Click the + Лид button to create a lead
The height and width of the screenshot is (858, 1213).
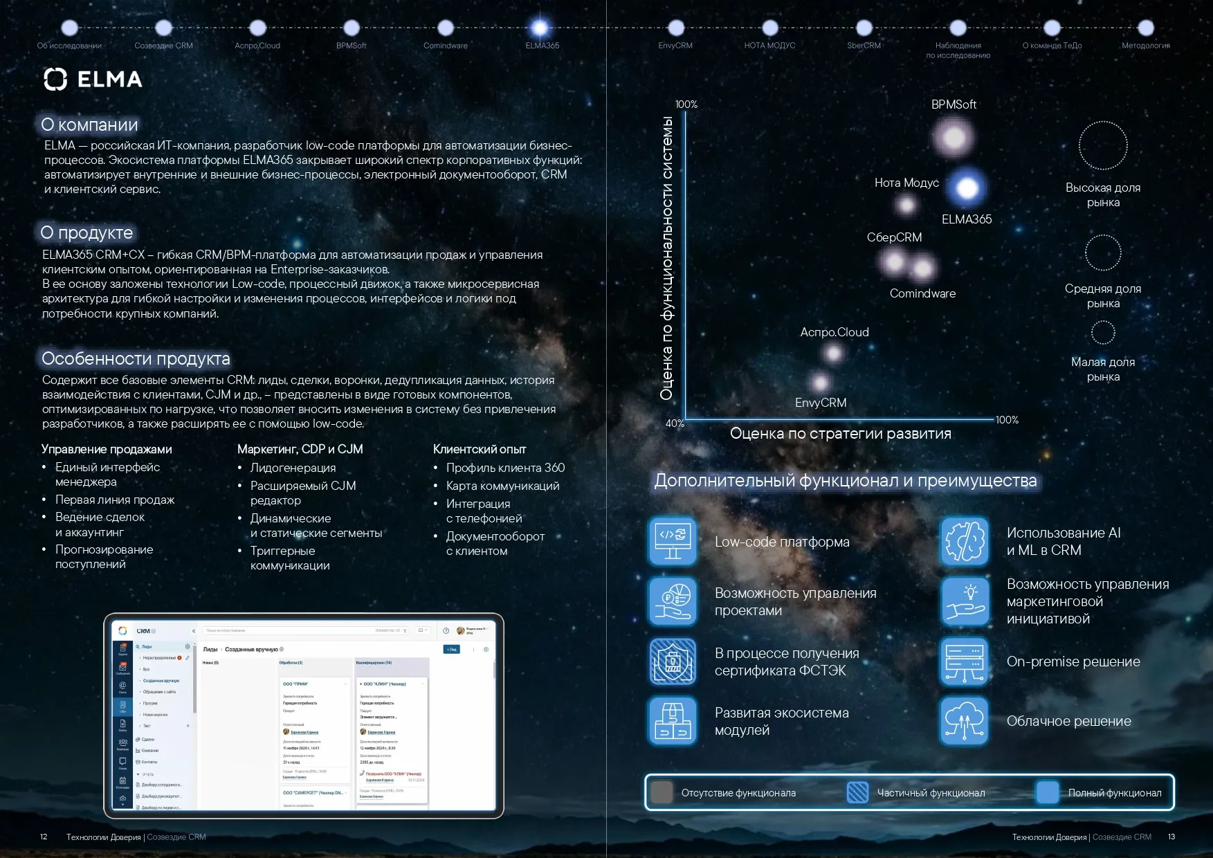pos(451,649)
